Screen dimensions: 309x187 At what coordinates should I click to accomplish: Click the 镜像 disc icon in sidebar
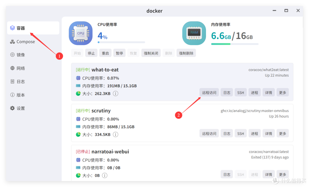click(12, 55)
